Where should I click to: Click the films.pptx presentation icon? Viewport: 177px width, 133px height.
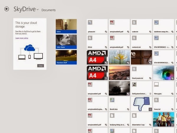(156, 84)
